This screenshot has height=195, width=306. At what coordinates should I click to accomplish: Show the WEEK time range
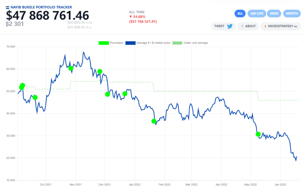(x=274, y=13)
